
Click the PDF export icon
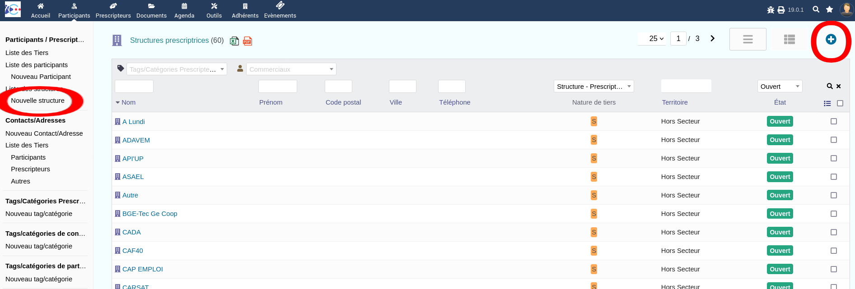click(x=247, y=41)
